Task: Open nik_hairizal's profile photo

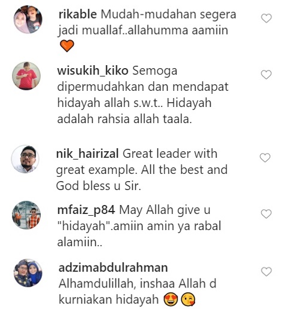Action: tap(25, 159)
